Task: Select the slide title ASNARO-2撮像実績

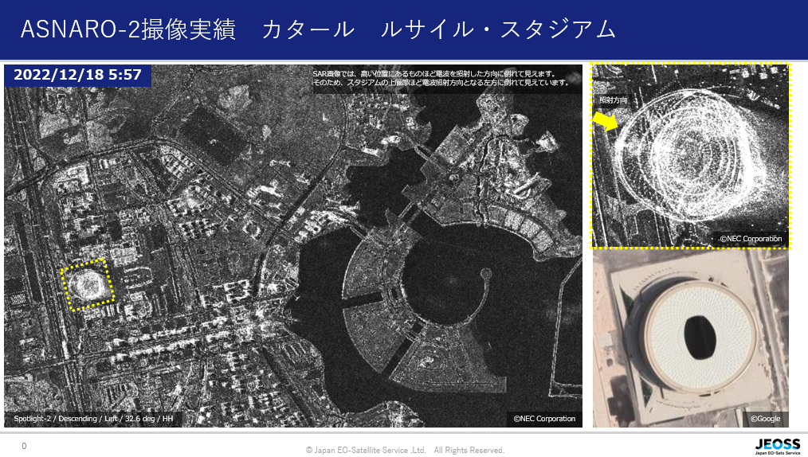Action: coord(127,29)
